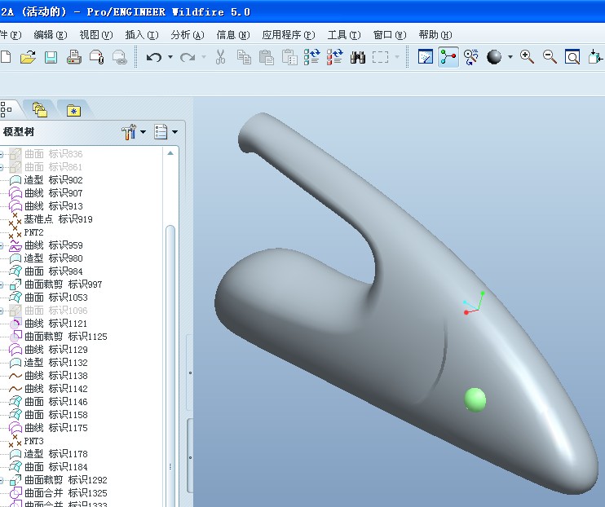
Task: Click the Cut scissors icon
Action: pyautogui.click(x=220, y=57)
